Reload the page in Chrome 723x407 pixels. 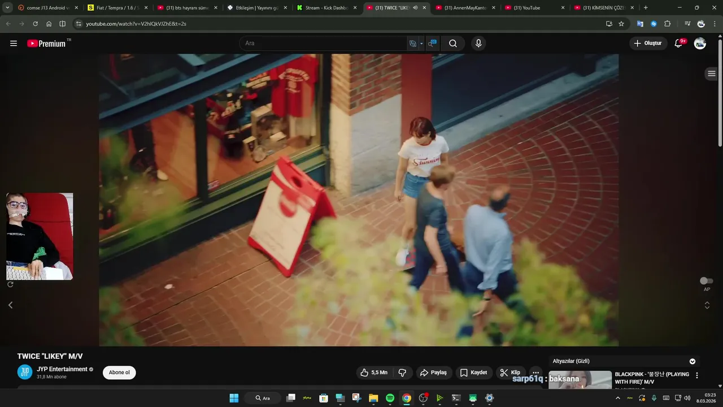(x=35, y=24)
